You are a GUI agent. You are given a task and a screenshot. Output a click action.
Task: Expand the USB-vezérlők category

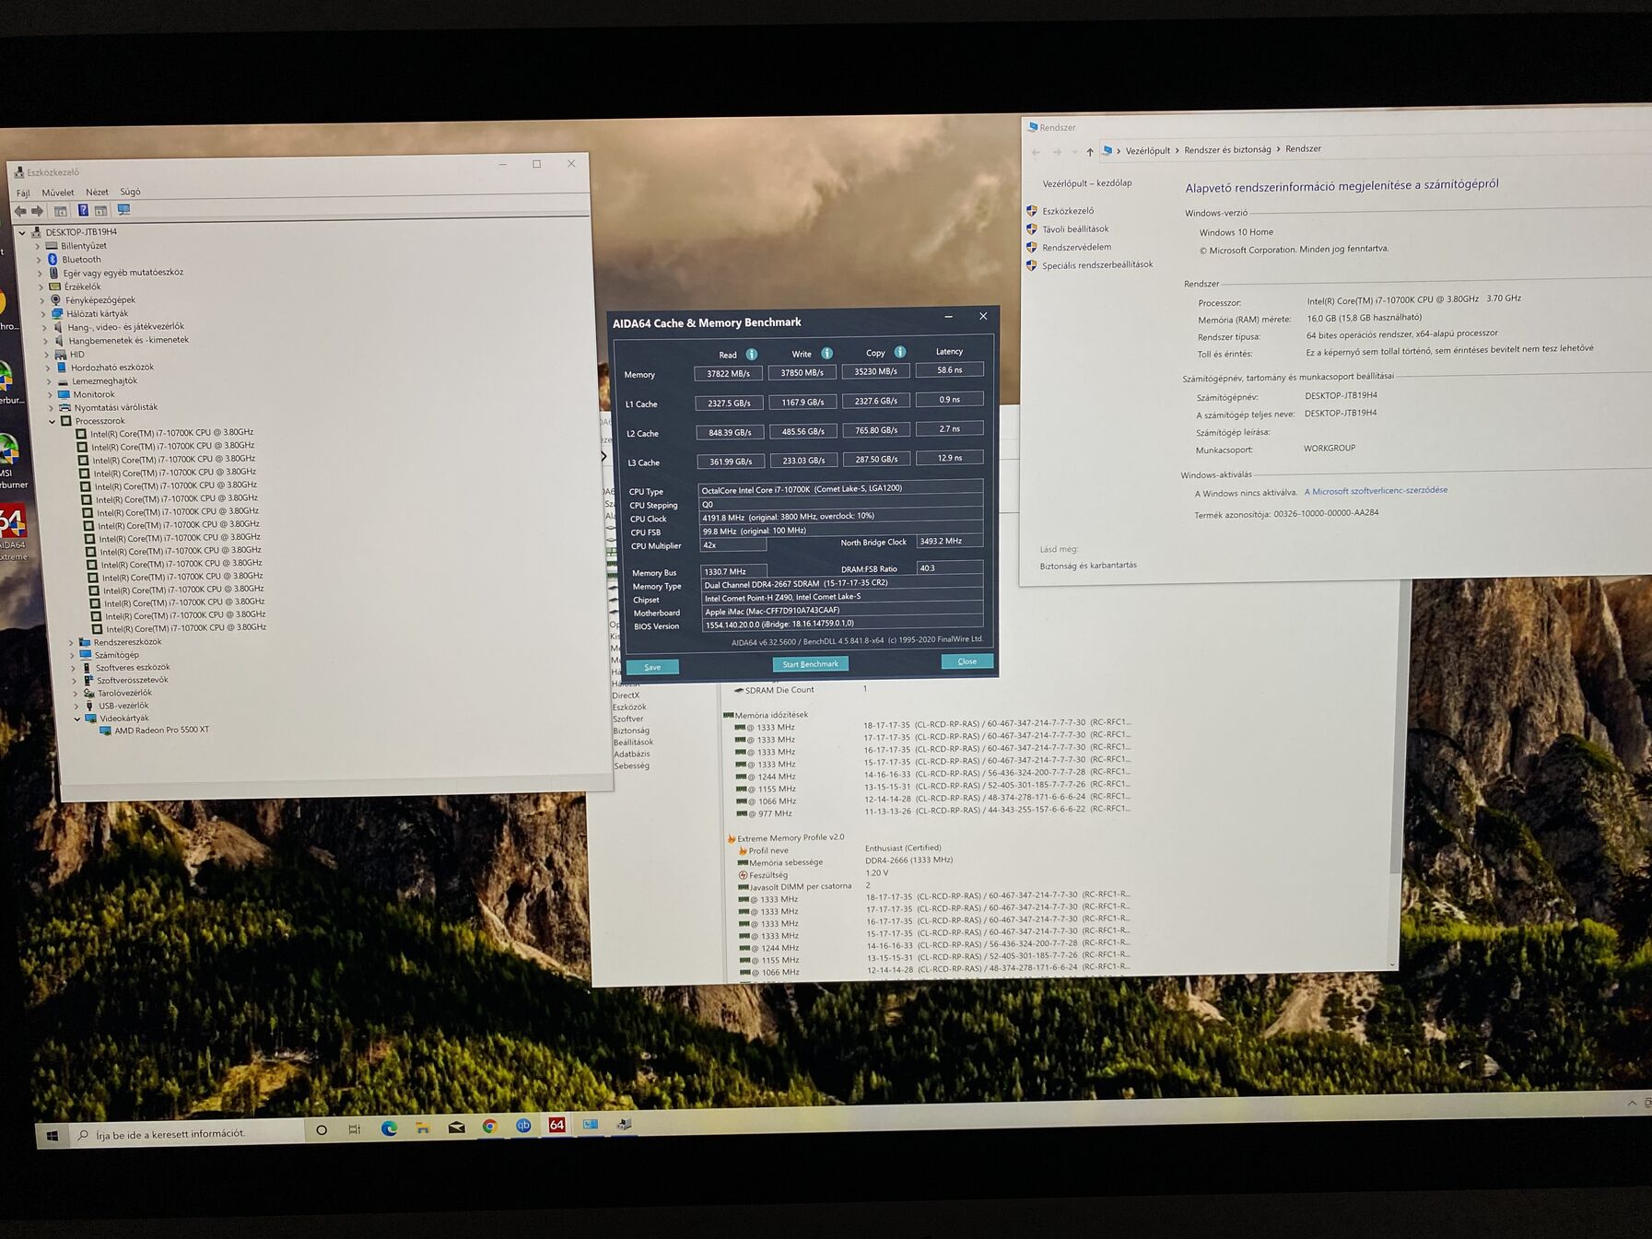coord(76,707)
